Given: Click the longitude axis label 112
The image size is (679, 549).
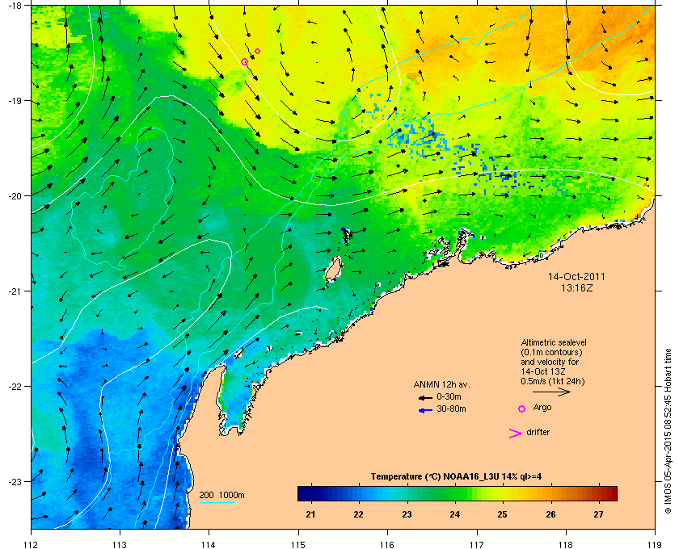Looking at the screenshot, I should (32, 545).
